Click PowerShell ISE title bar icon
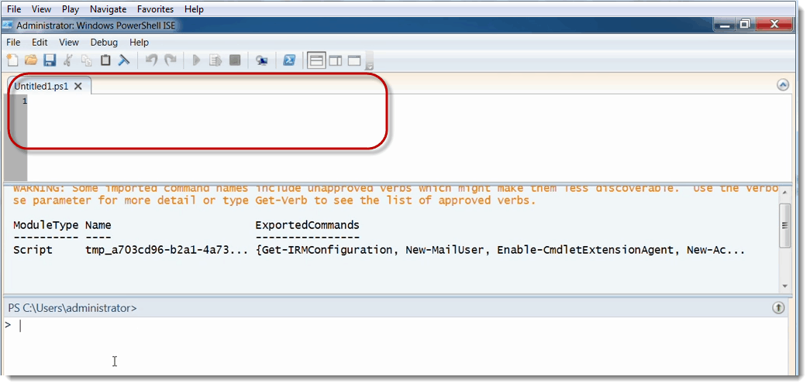810x387 pixels. (x=8, y=25)
